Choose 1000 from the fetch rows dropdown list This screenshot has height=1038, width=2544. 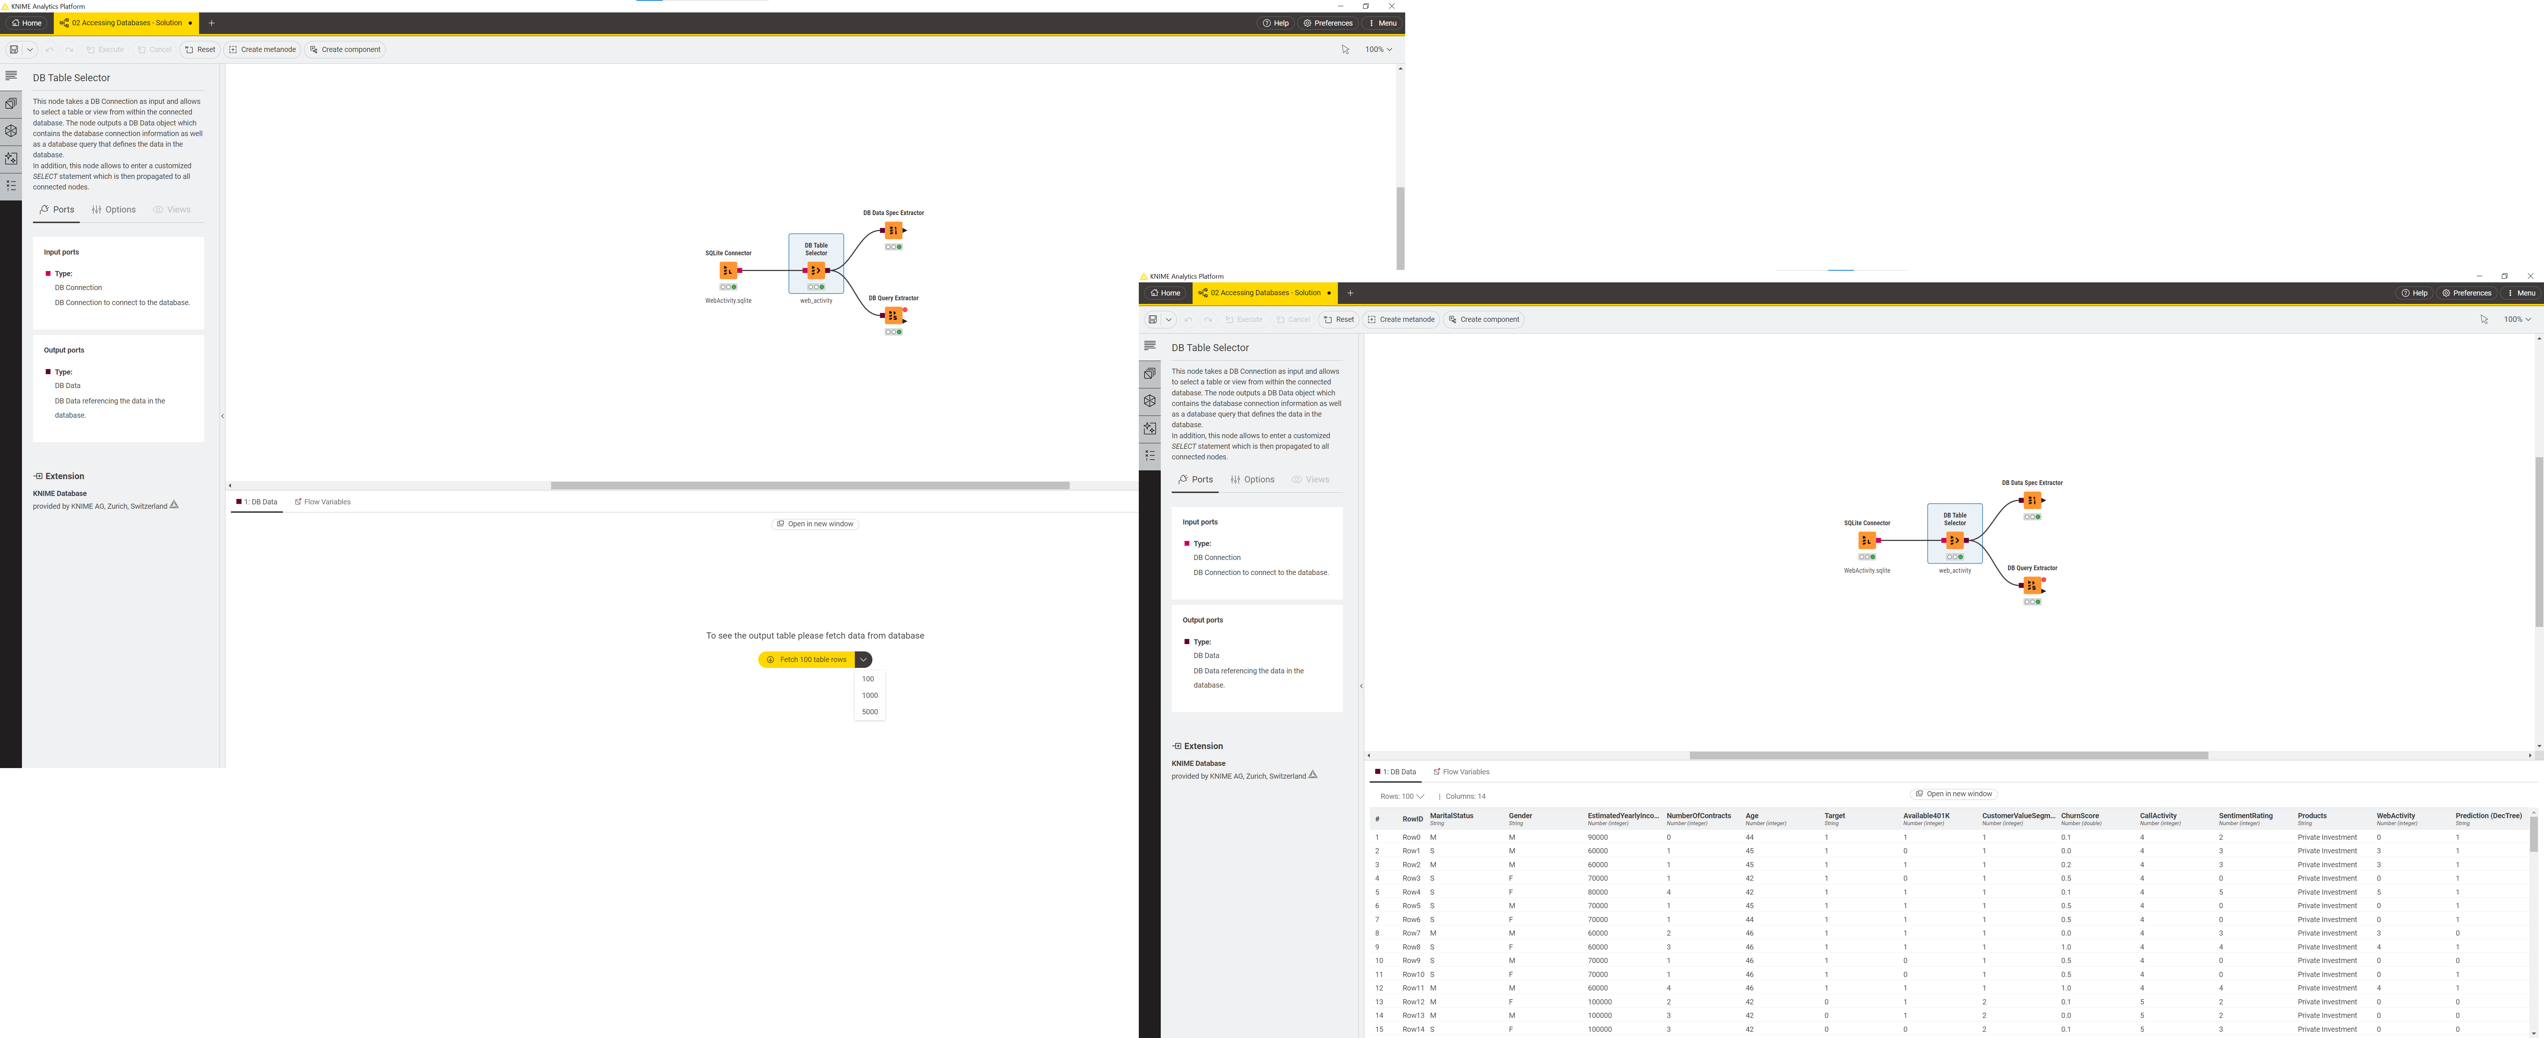870,696
